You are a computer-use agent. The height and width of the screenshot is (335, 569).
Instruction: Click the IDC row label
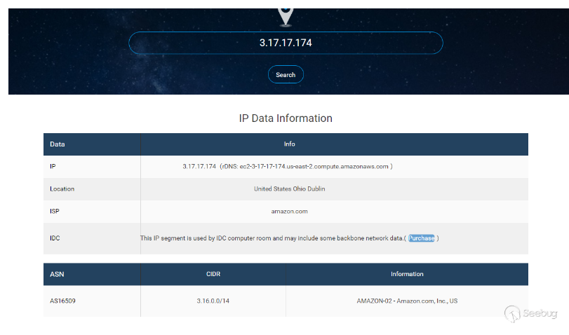point(55,238)
